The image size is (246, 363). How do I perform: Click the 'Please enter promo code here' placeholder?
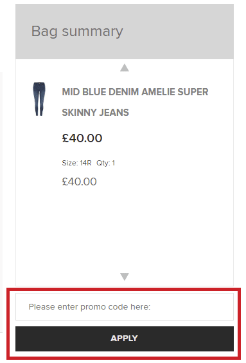89,307
